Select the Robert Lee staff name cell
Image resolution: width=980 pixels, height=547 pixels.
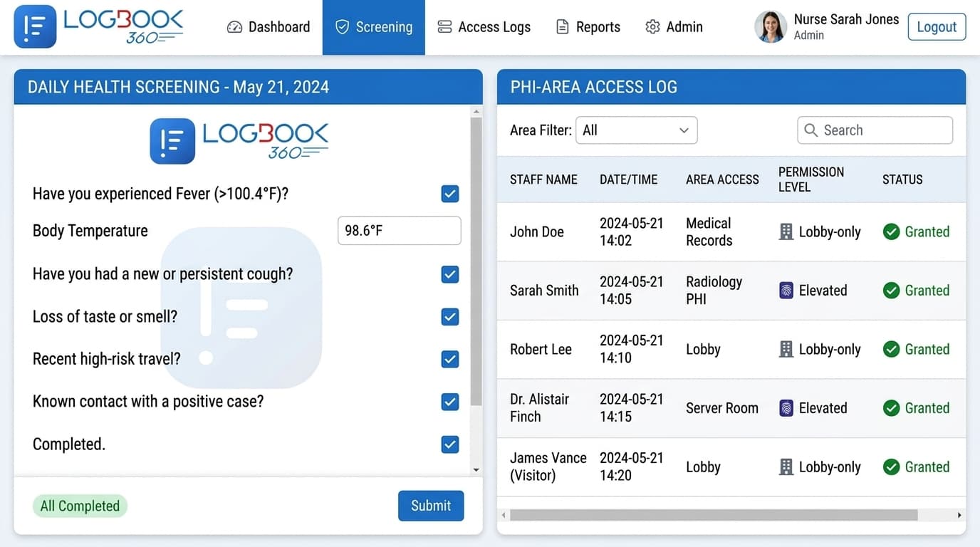pyautogui.click(x=541, y=349)
